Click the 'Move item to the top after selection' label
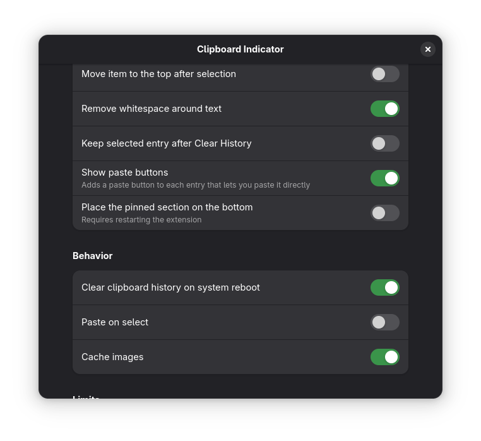The width and height of the screenshot is (481, 441). [158, 74]
